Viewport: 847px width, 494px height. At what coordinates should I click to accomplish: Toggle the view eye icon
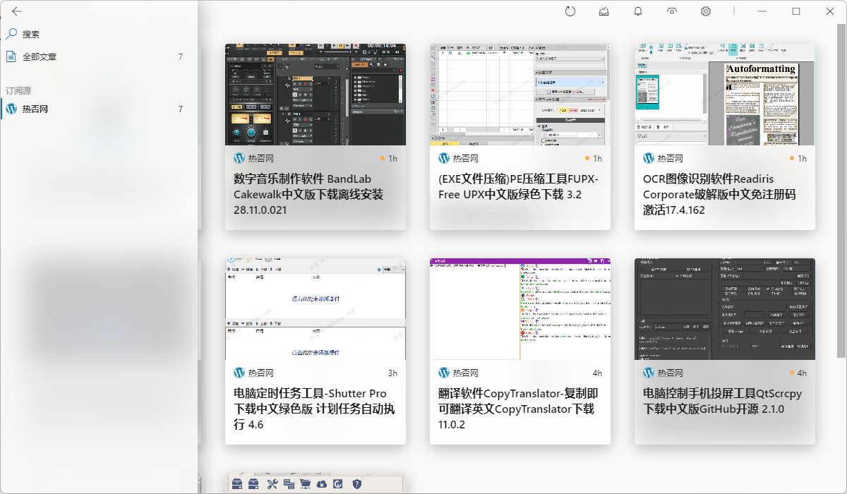point(672,11)
